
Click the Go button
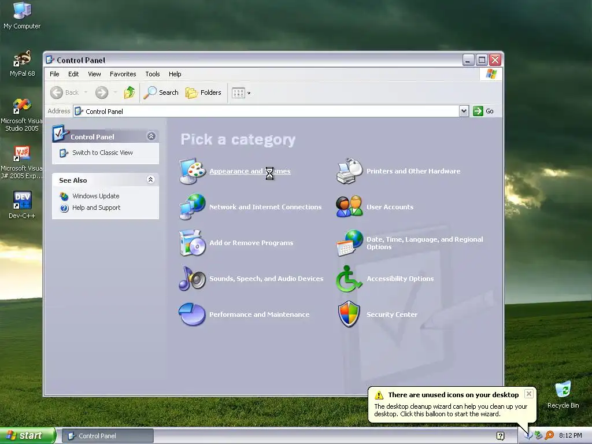click(x=483, y=111)
